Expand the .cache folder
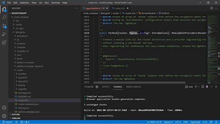 tap(44, 24)
